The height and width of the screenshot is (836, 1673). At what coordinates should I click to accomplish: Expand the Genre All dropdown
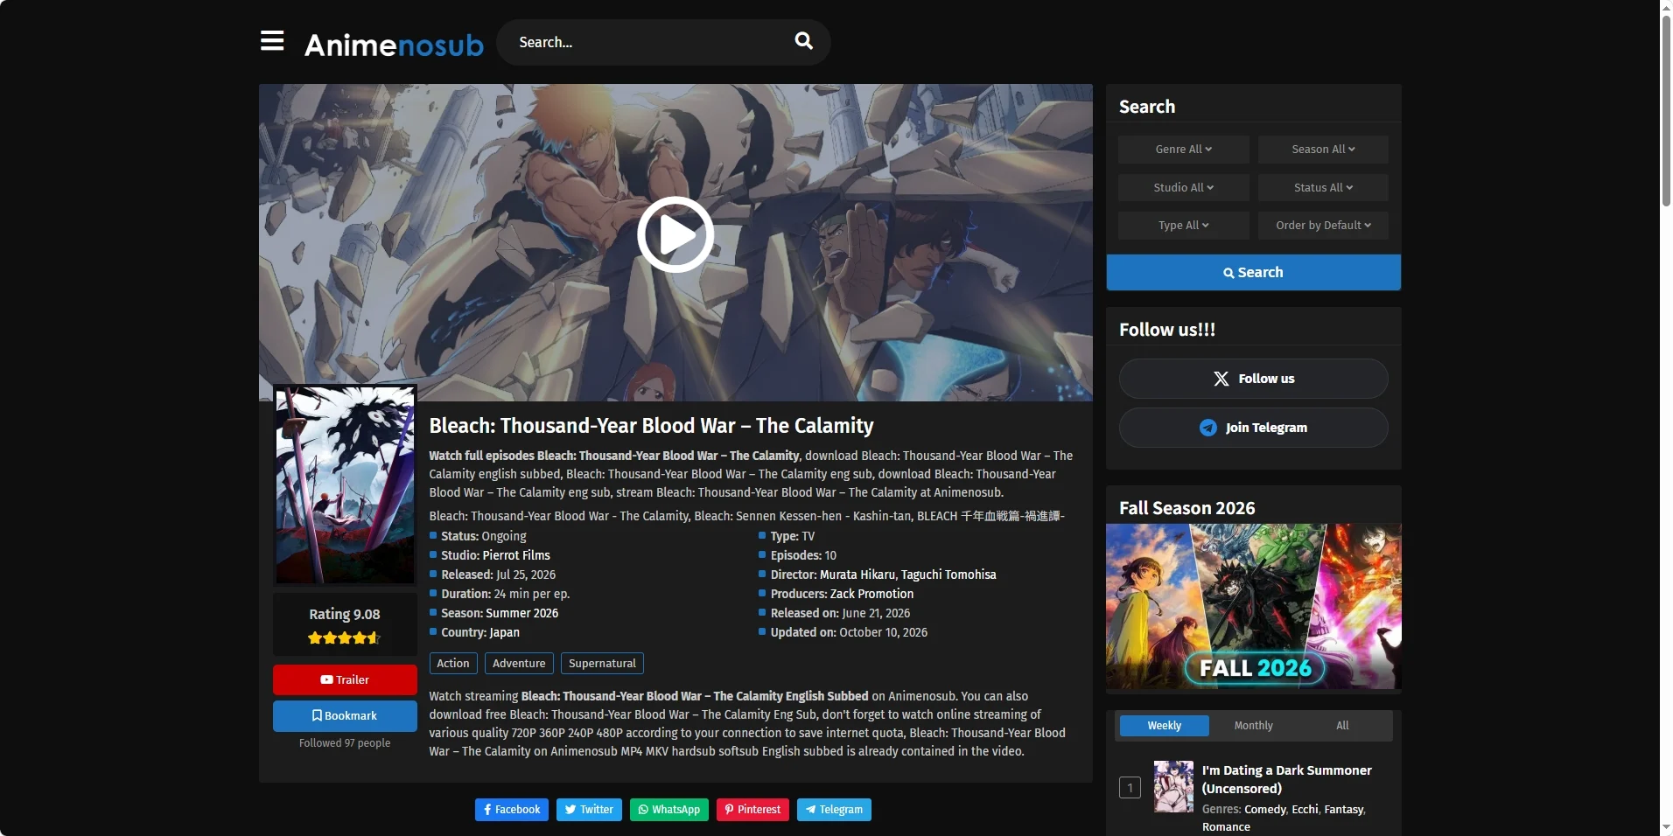[1183, 150]
